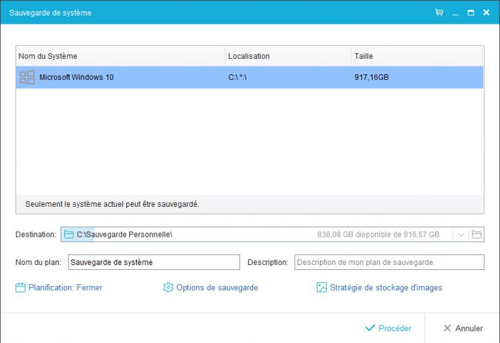Open Options de sauvegarde link
This screenshot has height=343, width=500.
217,287
